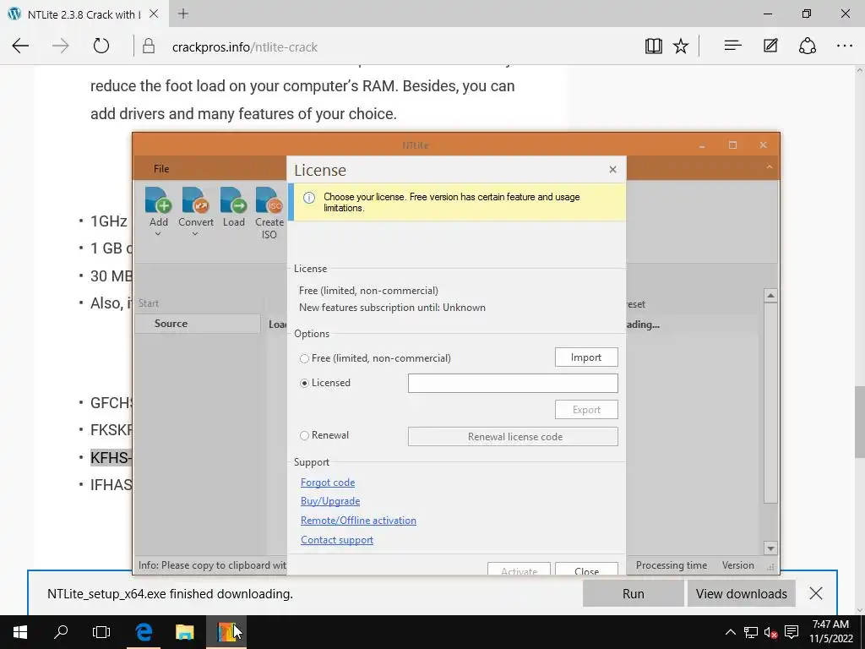
Task: Click the license code input field
Action: tap(513, 383)
